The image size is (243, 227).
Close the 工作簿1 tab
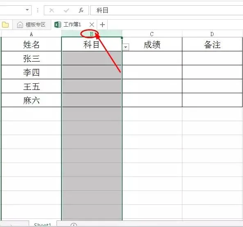point(92,25)
